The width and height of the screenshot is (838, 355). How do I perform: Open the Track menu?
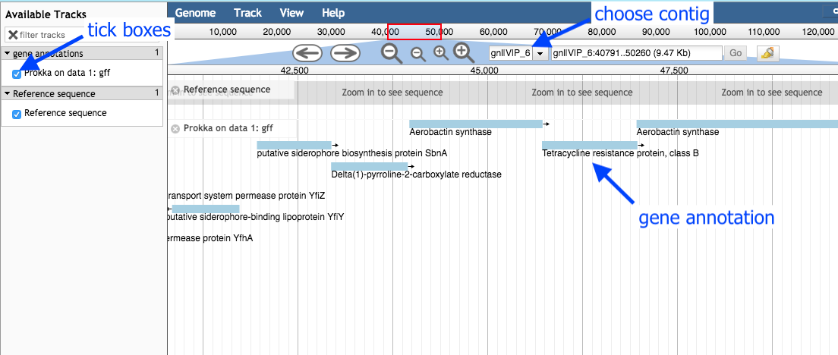[248, 13]
